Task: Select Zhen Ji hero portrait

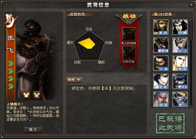Action: tap(161, 81)
